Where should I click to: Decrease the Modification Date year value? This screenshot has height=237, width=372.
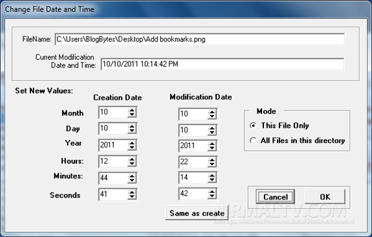coord(212,148)
